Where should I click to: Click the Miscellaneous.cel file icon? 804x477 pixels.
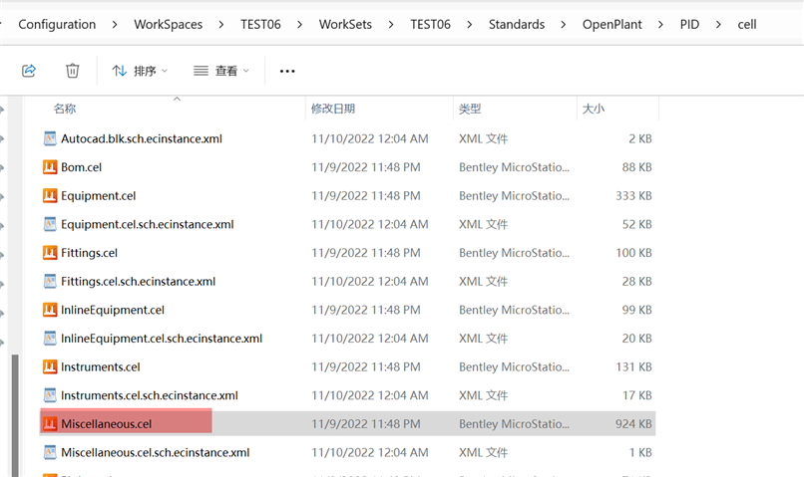pyautogui.click(x=50, y=424)
